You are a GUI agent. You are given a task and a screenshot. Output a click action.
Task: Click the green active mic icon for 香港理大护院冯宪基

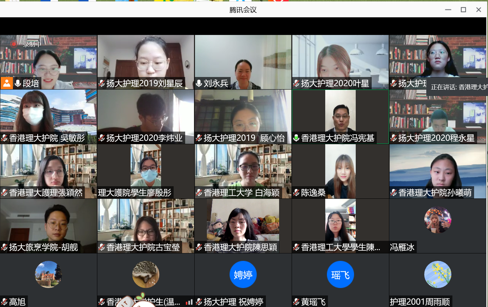click(296, 138)
